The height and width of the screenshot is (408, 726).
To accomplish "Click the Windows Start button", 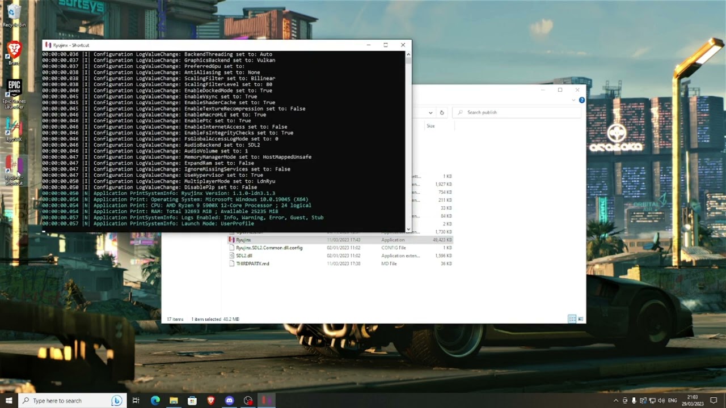I will click(x=9, y=401).
